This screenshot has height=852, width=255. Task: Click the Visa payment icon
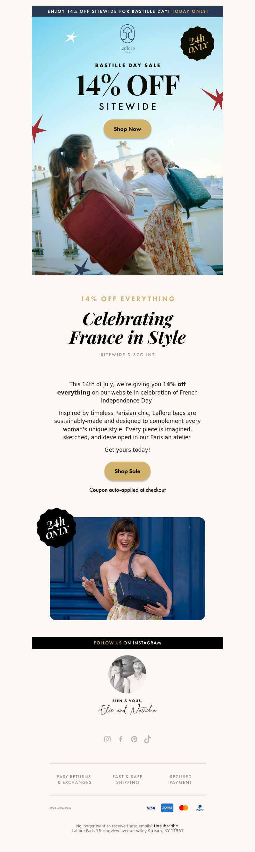[151, 808]
